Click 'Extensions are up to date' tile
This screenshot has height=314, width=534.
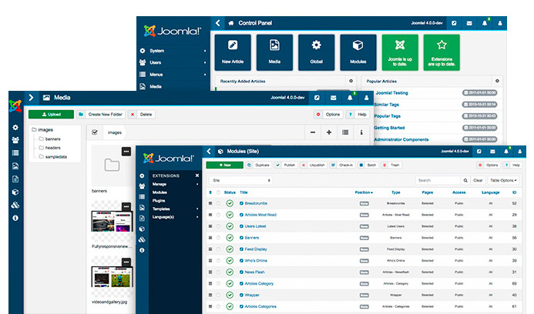[442, 52]
